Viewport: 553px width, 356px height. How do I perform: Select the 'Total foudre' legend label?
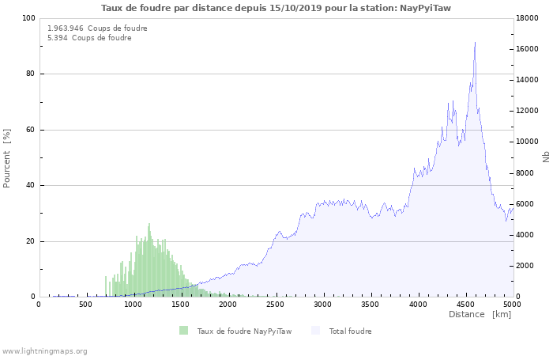pyautogui.click(x=350, y=331)
